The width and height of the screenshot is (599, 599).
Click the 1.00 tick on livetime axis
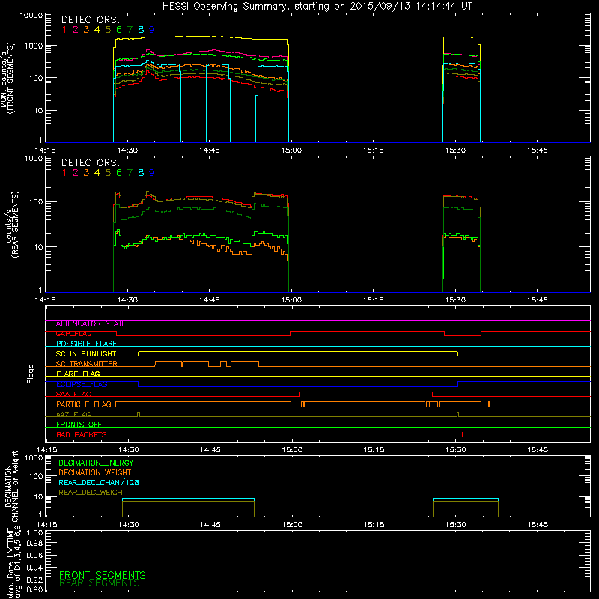34,532
